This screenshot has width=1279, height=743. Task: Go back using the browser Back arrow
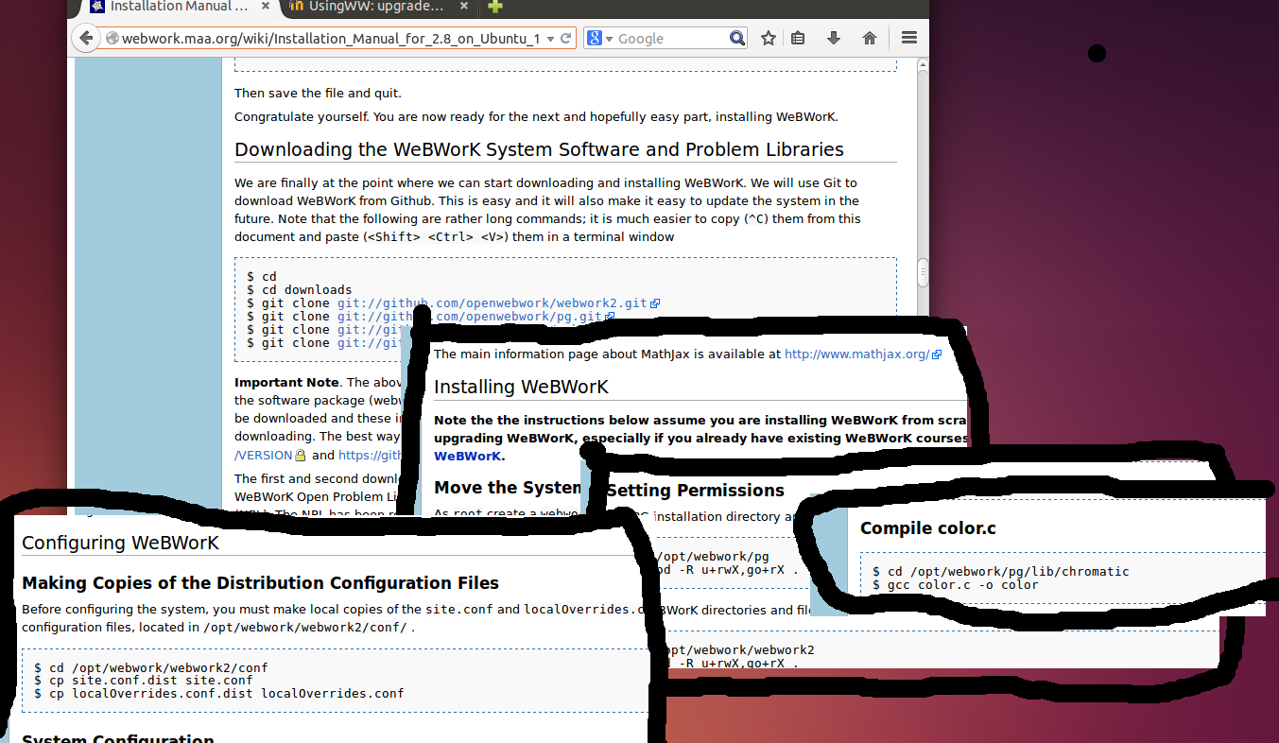(86, 39)
